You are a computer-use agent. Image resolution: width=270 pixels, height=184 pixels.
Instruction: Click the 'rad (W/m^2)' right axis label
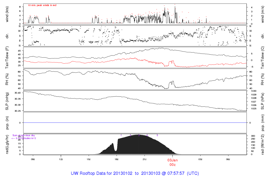(x=262, y=144)
